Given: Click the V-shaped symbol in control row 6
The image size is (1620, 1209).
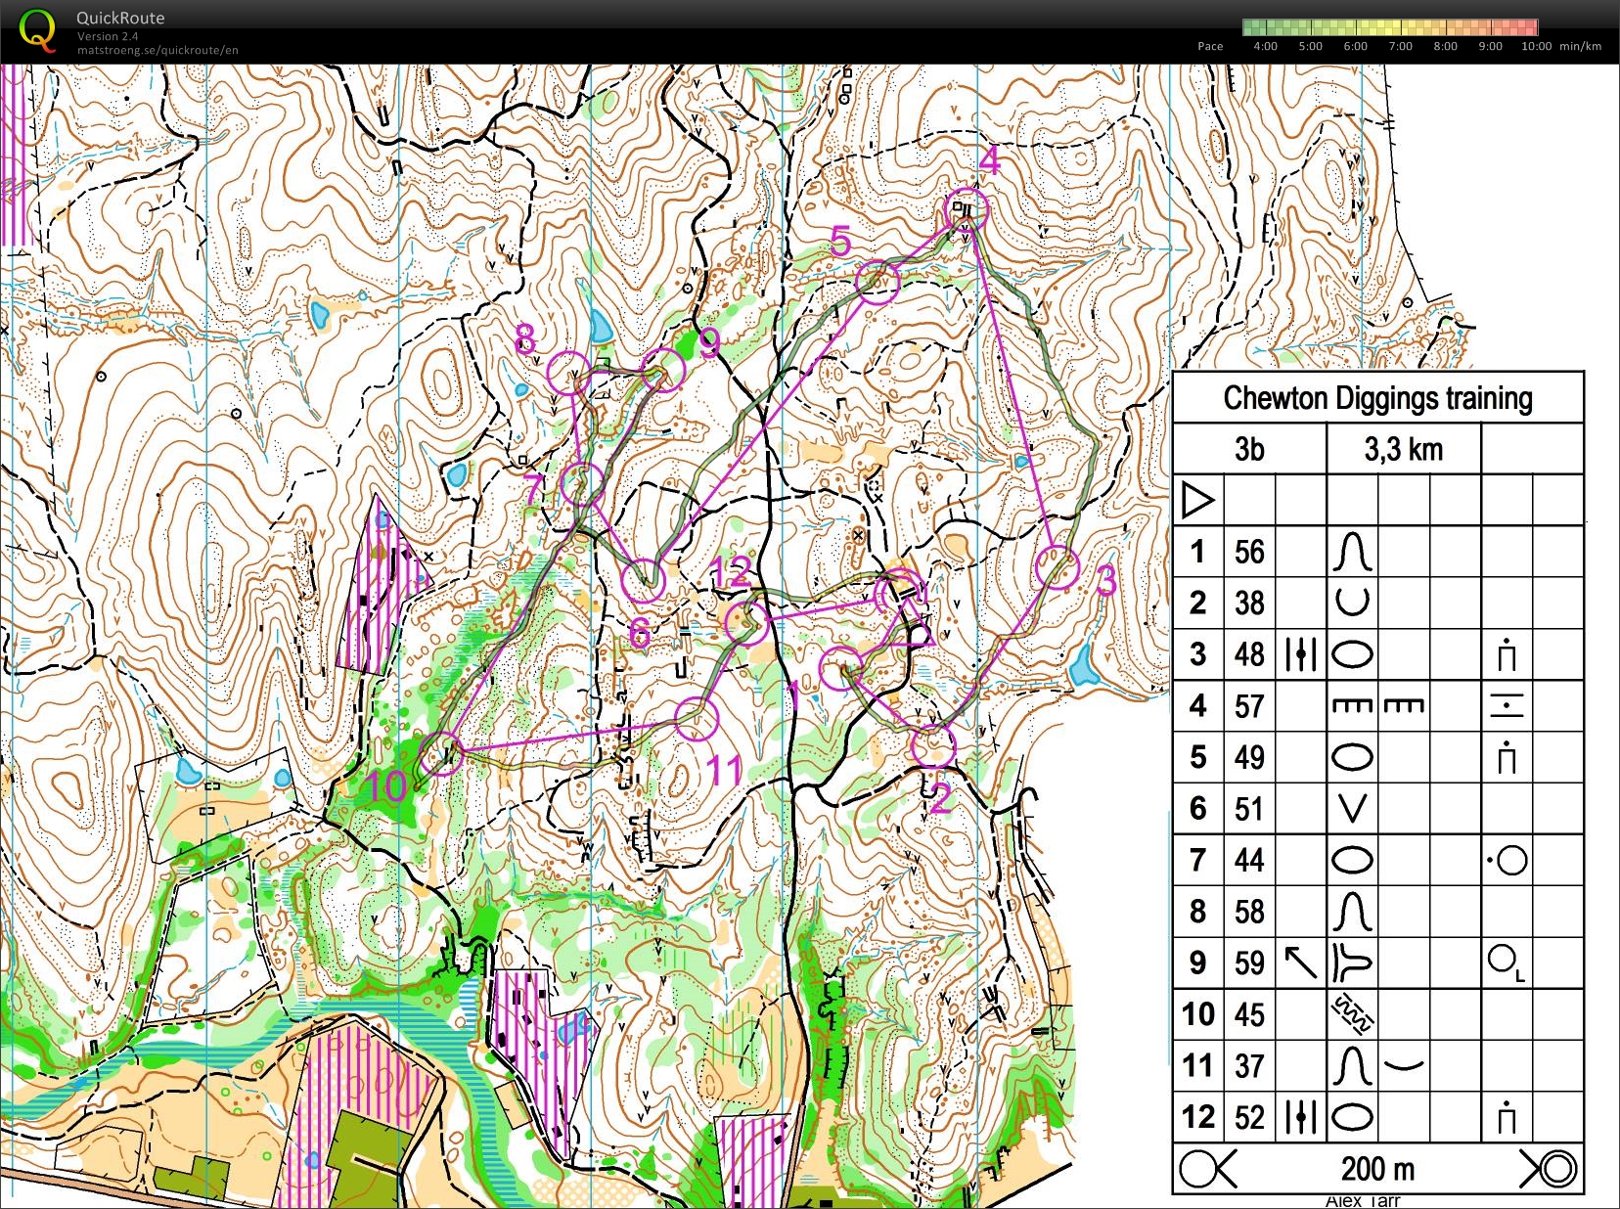Looking at the screenshot, I should tap(1352, 809).
